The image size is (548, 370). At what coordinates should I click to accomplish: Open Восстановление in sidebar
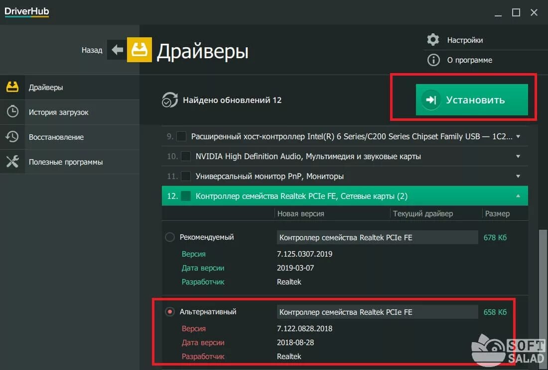click(70, 137)
